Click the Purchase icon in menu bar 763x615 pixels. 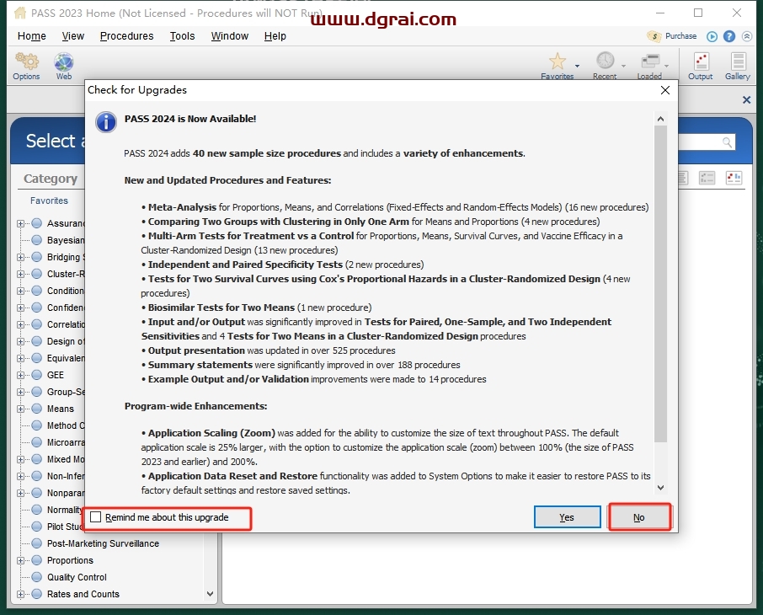654,36
